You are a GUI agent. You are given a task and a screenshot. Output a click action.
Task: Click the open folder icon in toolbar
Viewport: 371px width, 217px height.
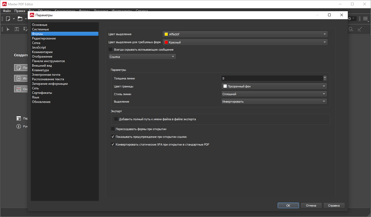[x=20, y=19]
